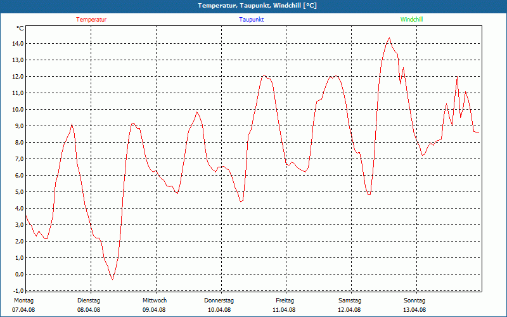
Task: Click the 9,0 y-axis value
Action: click(19, 126)
